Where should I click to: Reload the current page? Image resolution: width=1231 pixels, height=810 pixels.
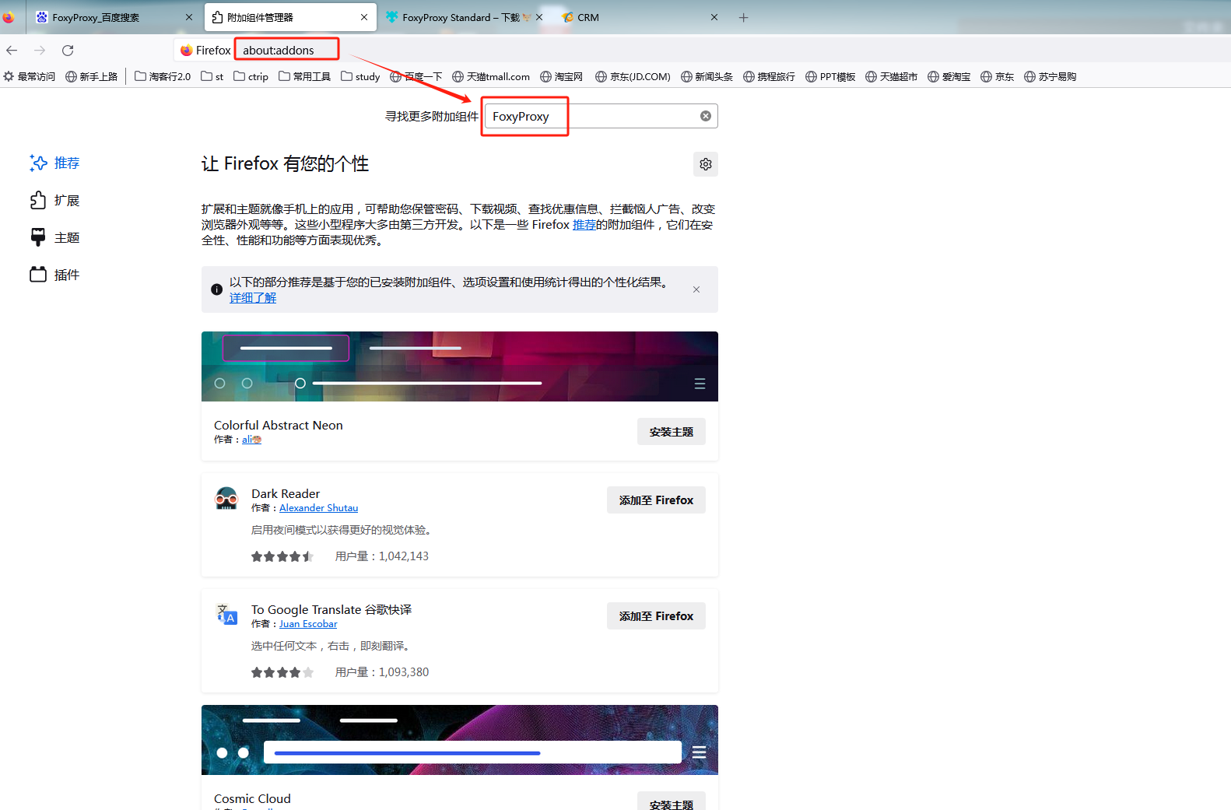click(68, 51)
